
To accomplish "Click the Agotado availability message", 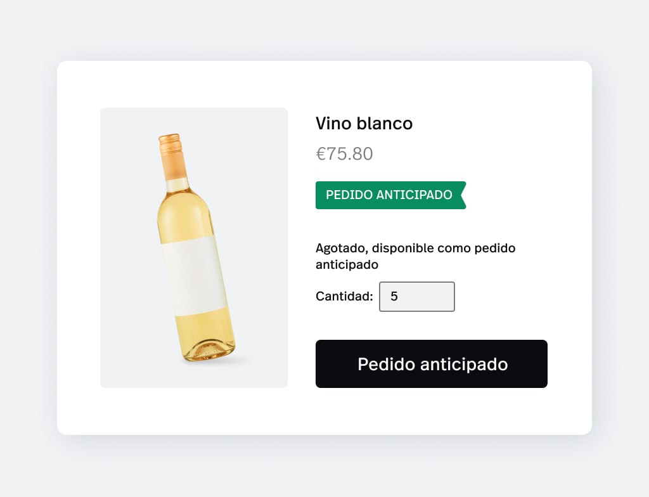I will [415, 256].
